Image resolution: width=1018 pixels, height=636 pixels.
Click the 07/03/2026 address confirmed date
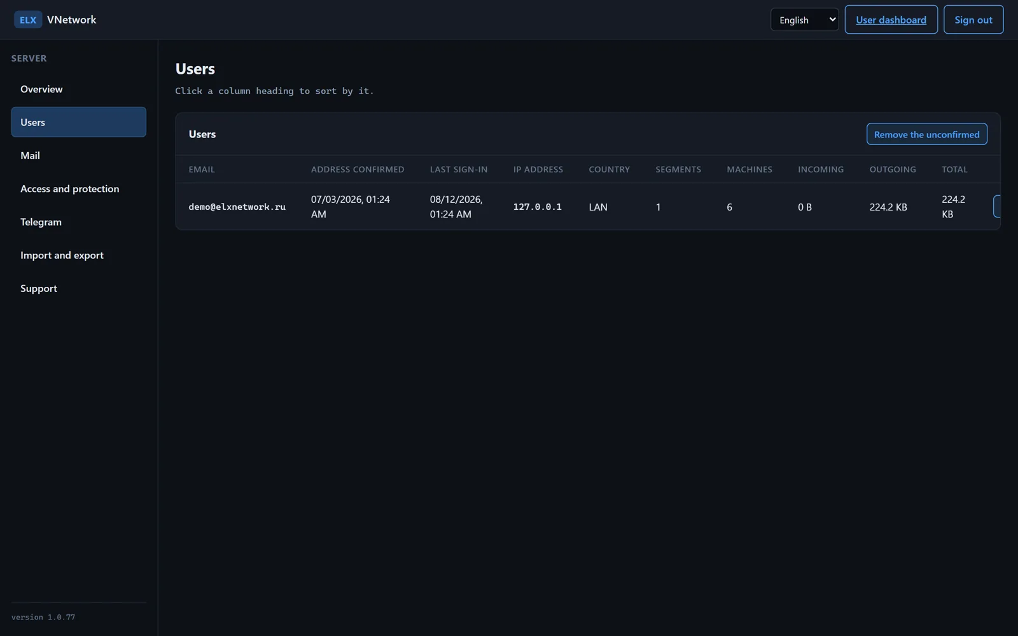click(351, 207)
